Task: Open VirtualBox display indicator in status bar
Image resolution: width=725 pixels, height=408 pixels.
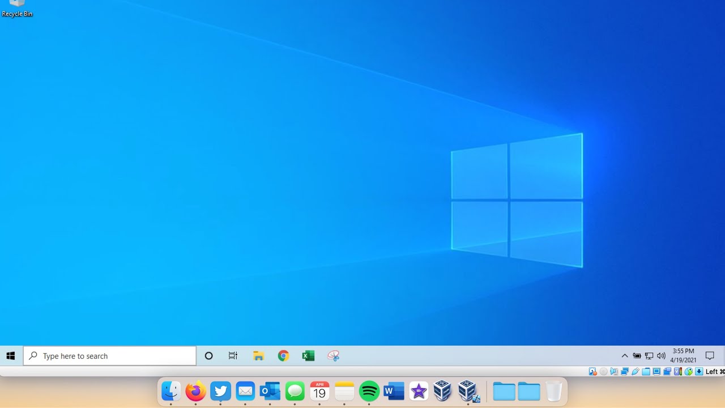Action: point(656,372)
